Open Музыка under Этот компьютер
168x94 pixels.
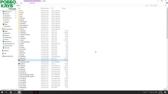(6, 39)
